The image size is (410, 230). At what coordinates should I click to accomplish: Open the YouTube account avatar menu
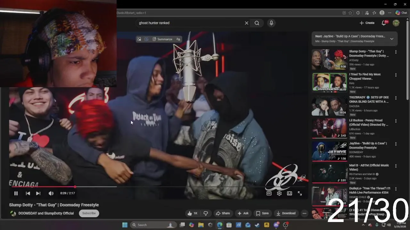tap(396, 23)
